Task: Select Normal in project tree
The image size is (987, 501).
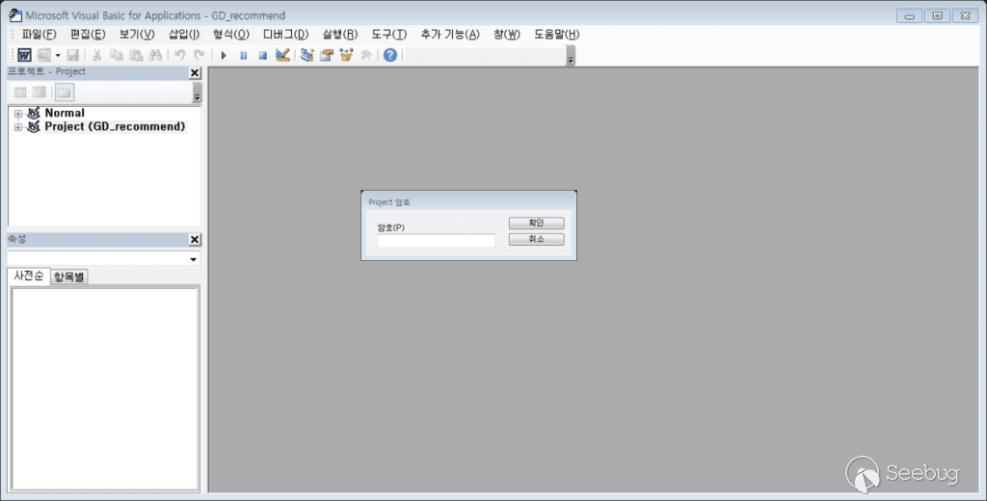Action: [65, 114]
